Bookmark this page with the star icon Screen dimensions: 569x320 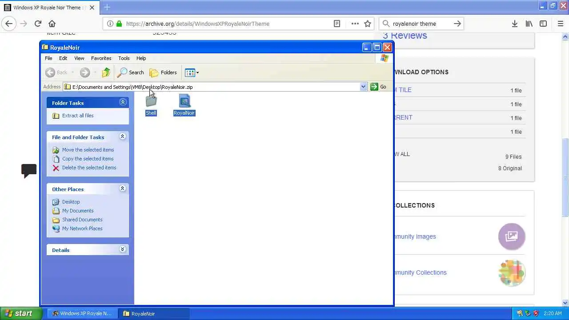tap(368, 24)
